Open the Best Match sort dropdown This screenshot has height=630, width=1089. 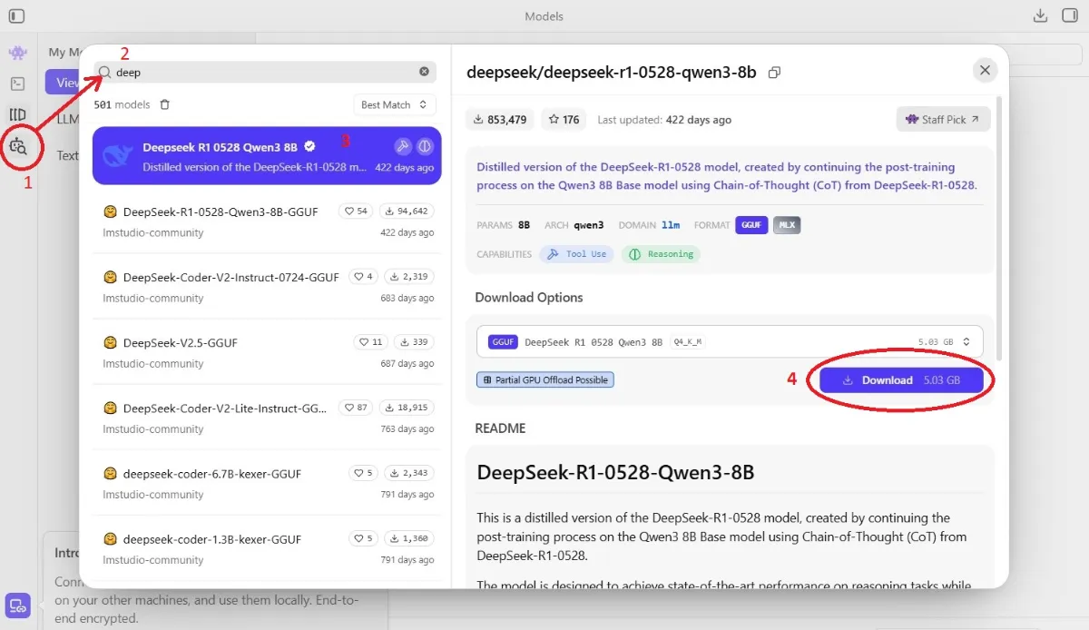[394, 105]
